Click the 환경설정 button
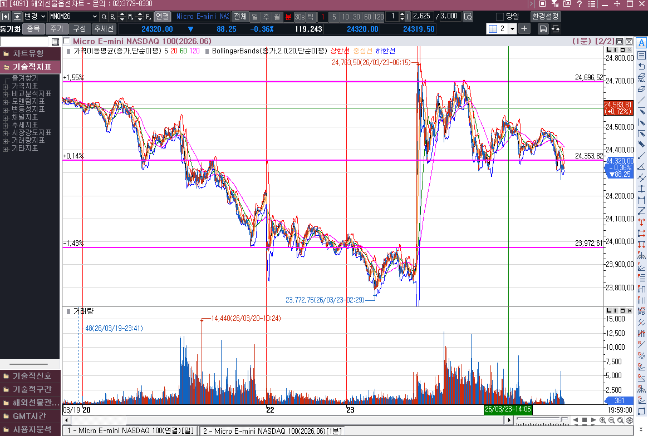Viewport: 648px width, 436px height. point(546,17)
